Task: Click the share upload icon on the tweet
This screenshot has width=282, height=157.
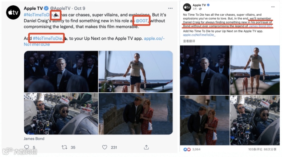Action: coord(146,147)
